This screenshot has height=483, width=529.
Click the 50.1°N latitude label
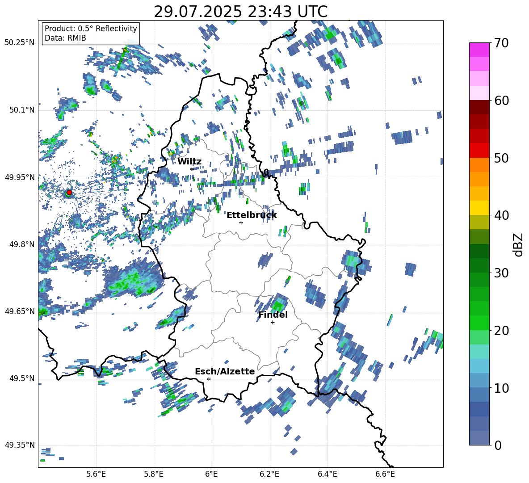point(22,110)
